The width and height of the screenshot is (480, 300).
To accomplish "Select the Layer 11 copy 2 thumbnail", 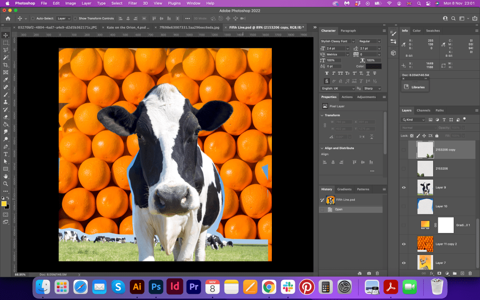I will point(425,244).
